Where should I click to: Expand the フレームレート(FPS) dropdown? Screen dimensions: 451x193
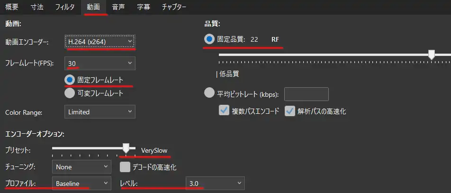pos(100,64)
